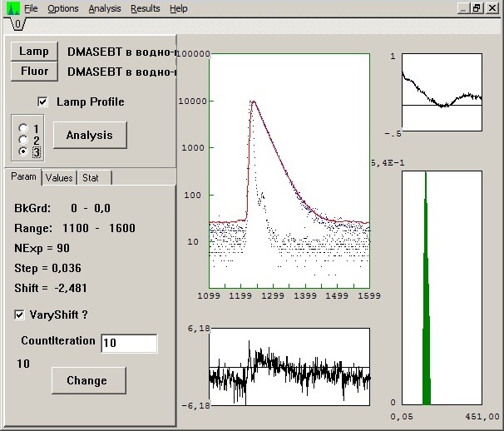This screenshot has height=431, width=504.
Task: Click the green lifetime distribution peak
Action: tap(426, 288)
